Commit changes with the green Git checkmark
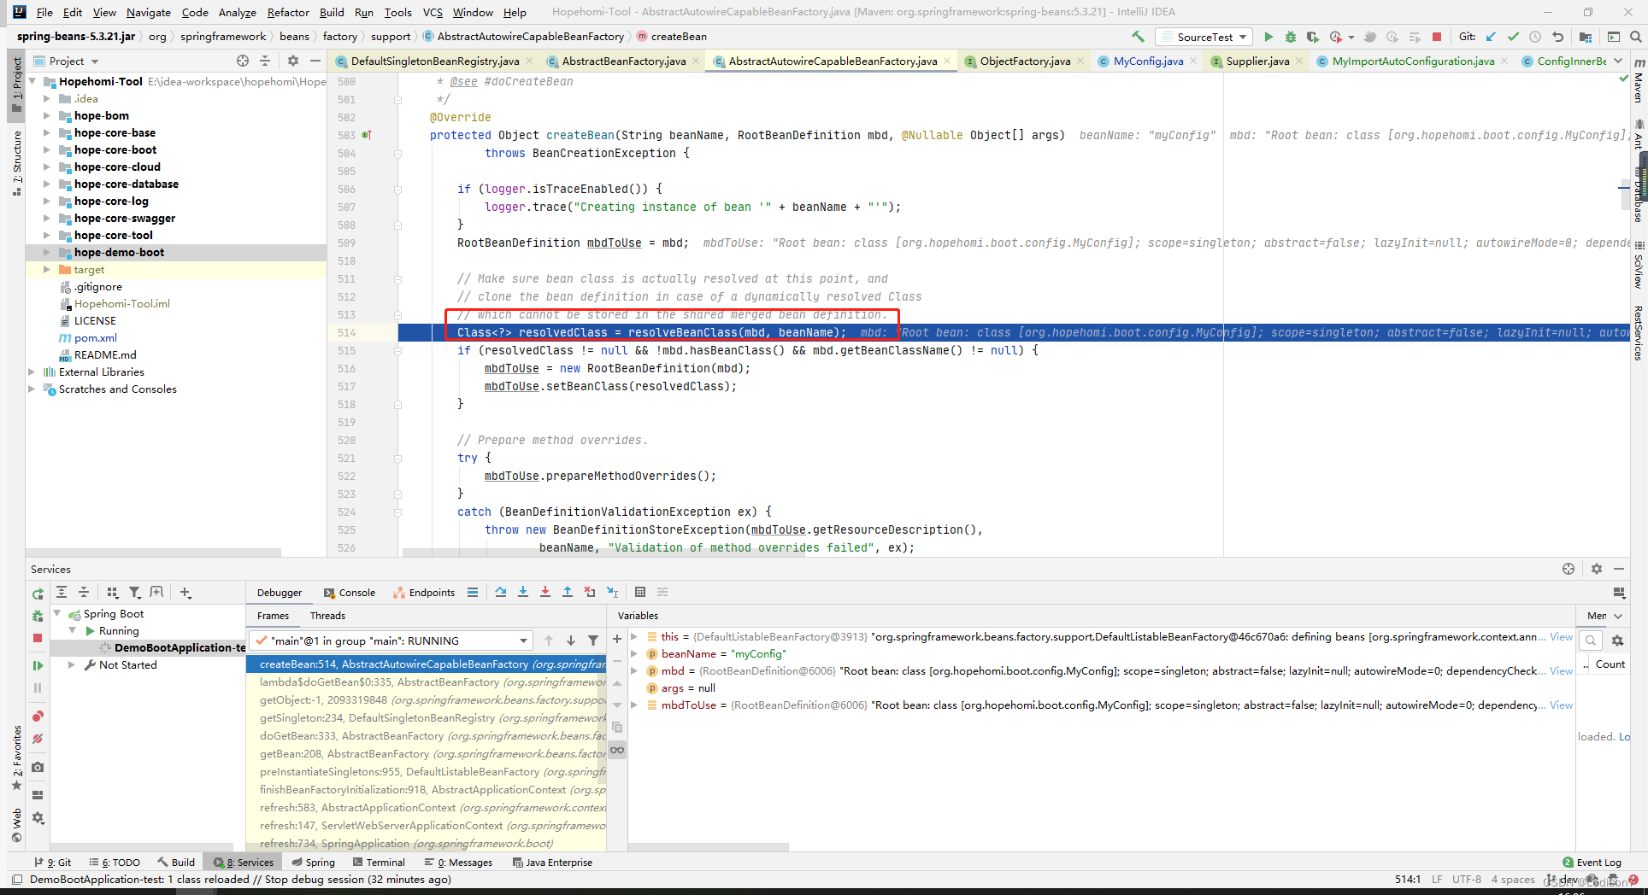Screen dimensions: 1648x895 click(1513, 37)
